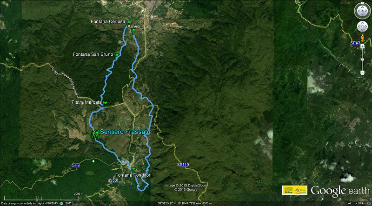372x206 pixels.
Task: Zoom out with the minus button
Action: click(363, 73)
